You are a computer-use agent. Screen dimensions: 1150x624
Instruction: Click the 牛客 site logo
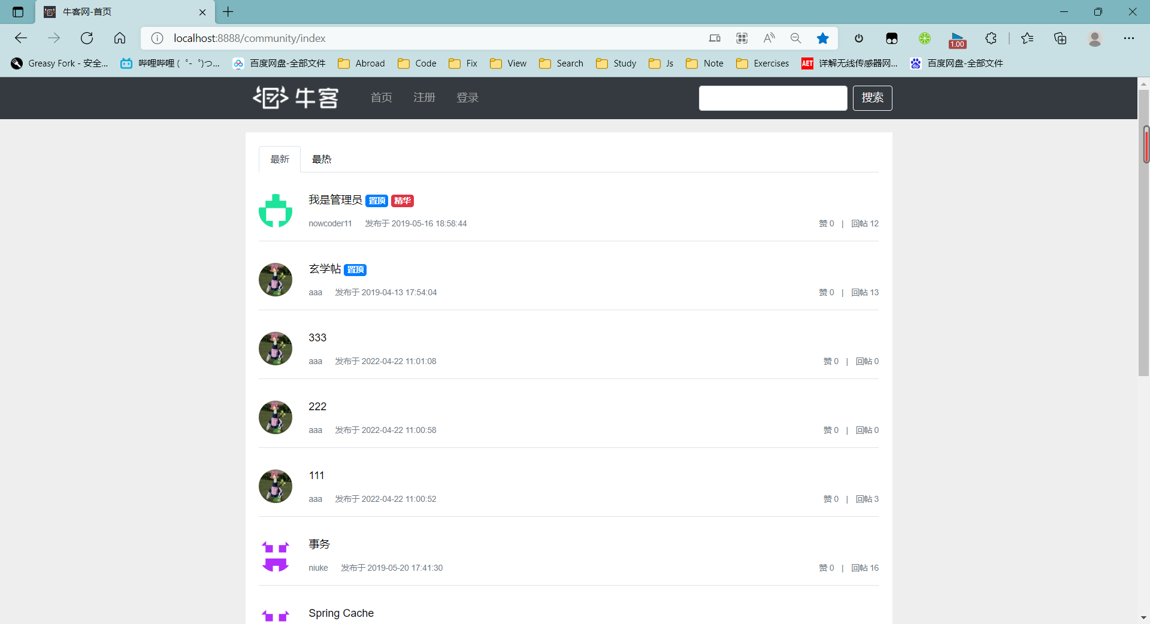[x=296, y=98]
